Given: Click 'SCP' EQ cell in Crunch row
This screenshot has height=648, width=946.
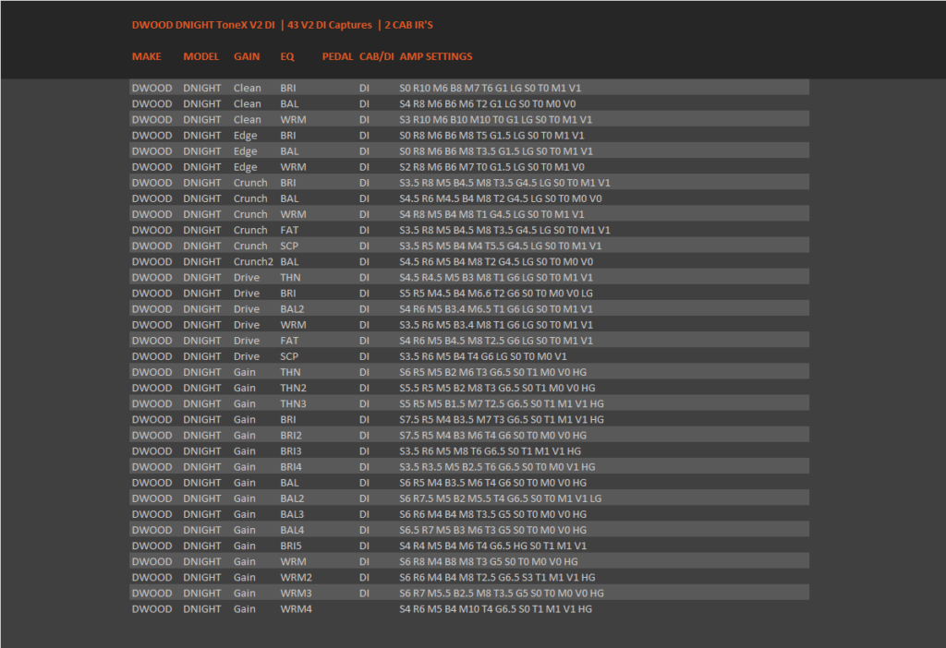Looking at the screenshot, I should pos(289,246).
